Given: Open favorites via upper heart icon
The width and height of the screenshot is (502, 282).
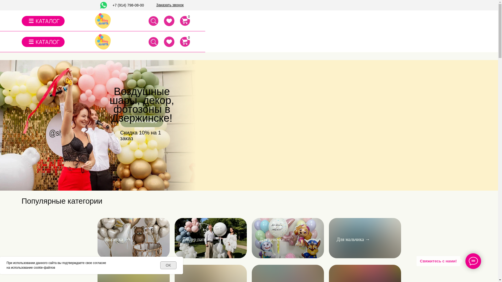Looking at the screenshot, I should (x=169, y=21).
